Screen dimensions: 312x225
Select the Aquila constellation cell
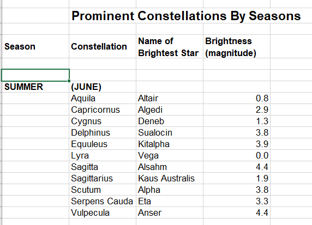click(103, 98)
